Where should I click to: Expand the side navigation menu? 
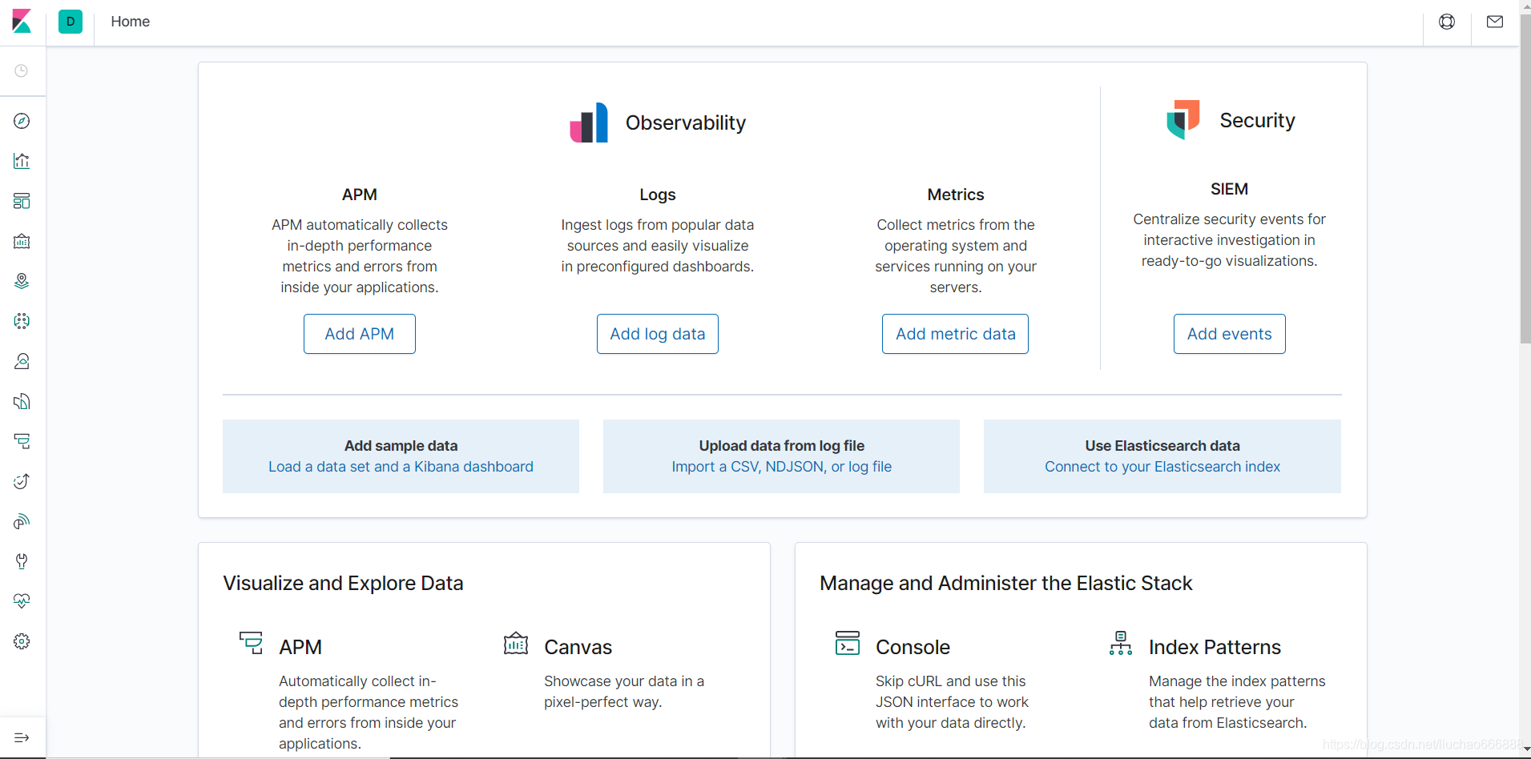pyautogui.click(x=22, y=737)
